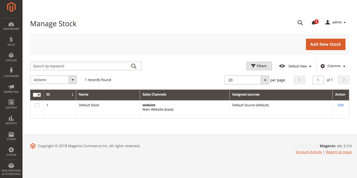Image resolution: width=357 pixels, height=178 pixels.
Task: Open the Columns dropdown
Action: 333,66
